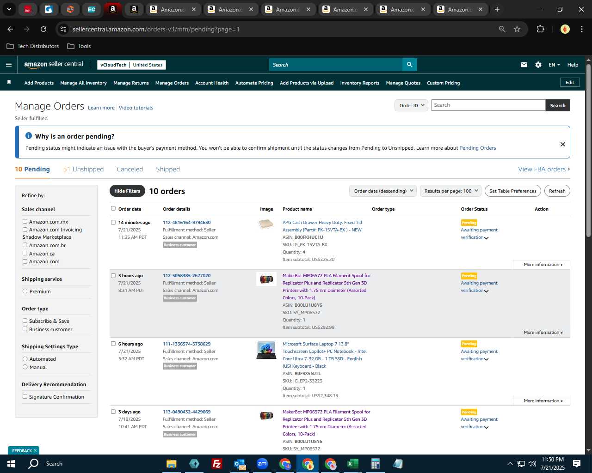This screenshot has height=473, width=592.
Task: Open File Explorer from the taskbar
Action: tap(172, 464)
